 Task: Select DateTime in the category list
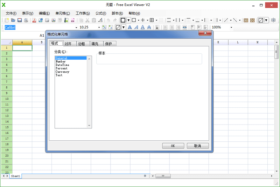[x=71, y=65]
